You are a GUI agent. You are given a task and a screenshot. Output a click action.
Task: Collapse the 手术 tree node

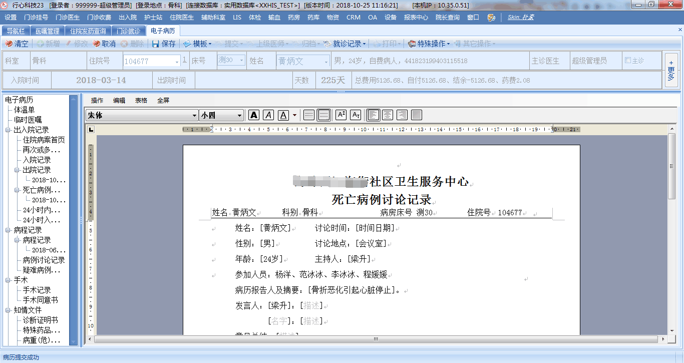coord(8,280)
